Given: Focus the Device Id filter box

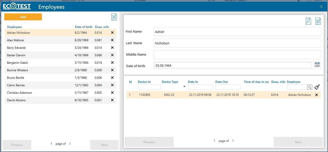Looking at the screenshot, I should pos(149,87).
